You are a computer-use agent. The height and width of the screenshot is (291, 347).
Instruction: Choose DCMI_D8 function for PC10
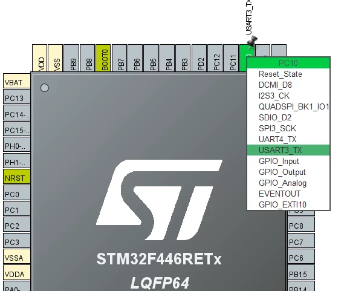[288, 85]
